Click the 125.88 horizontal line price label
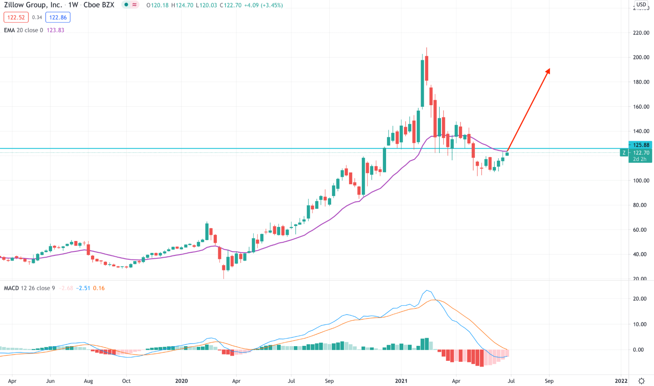This screenshot has height=386, width=654. (x=641, y=145)
